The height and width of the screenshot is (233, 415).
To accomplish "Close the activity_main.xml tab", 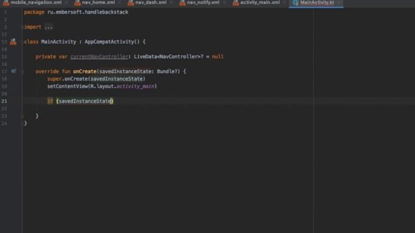I will coord(284,3).
